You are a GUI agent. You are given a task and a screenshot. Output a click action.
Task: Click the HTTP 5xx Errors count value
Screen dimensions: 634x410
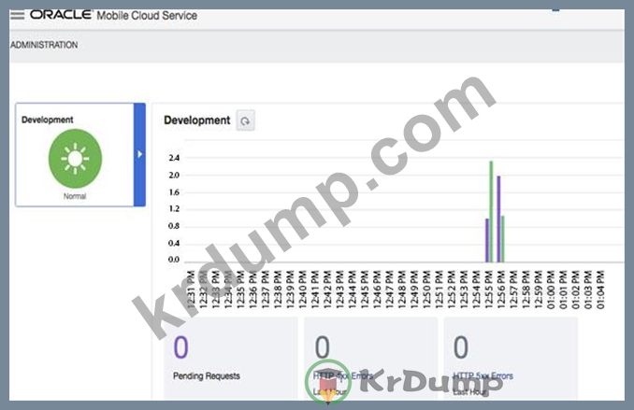[461, 347]
